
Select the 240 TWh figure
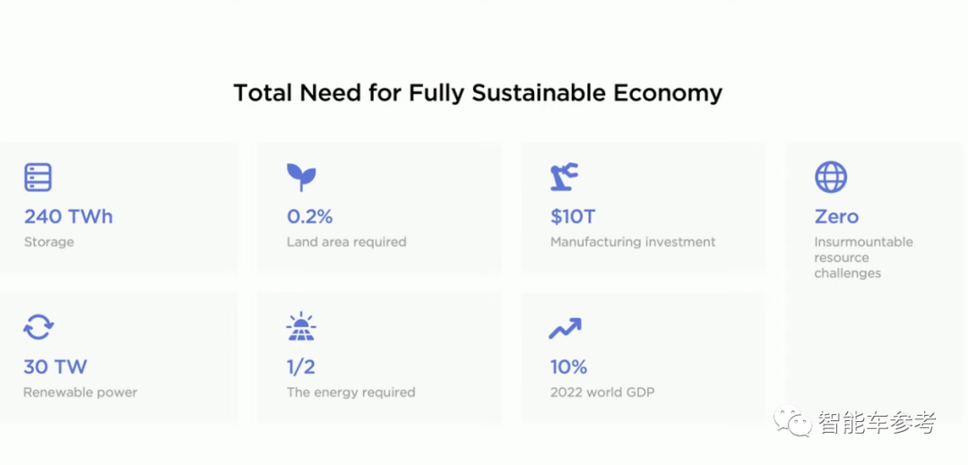click(x=68, y=217)
